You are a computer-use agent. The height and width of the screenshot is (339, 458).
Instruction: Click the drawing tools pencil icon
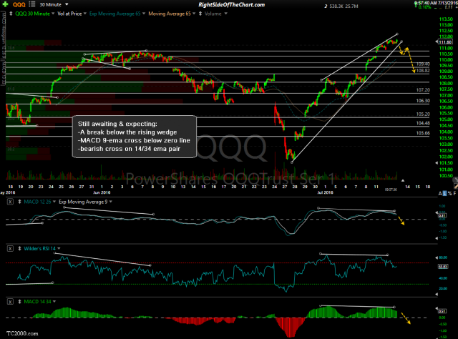pos(456,186)
